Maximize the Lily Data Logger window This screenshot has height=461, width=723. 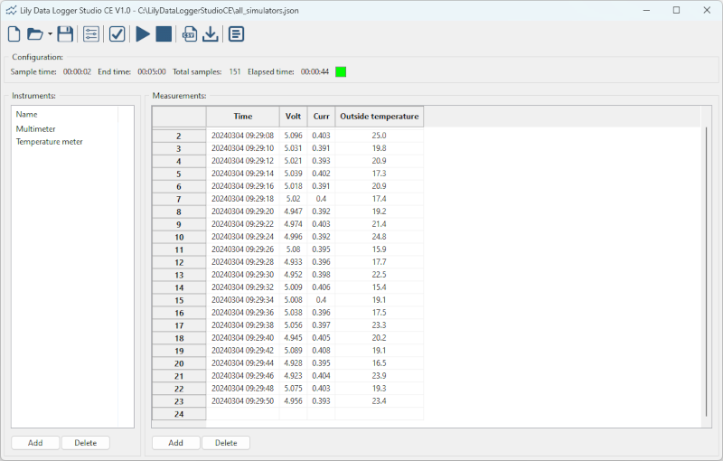click(x=676, y=10)
